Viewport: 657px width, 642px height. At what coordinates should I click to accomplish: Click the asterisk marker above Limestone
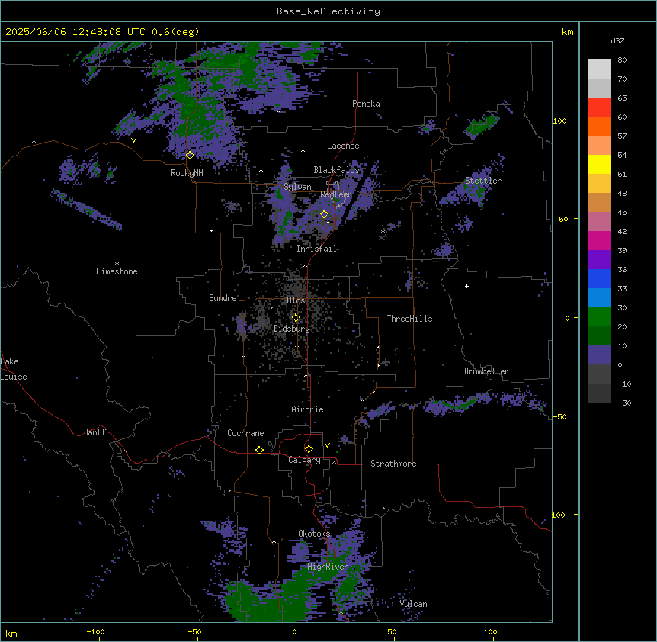117,264
